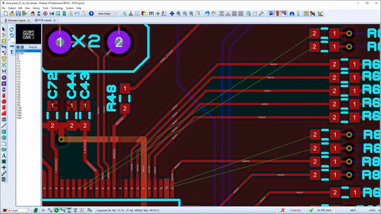Image resolution: width=381 pixels, height=214 pixels.
Task: Select the Selection Mode arrow tool
Action: (x=4, y=29)
